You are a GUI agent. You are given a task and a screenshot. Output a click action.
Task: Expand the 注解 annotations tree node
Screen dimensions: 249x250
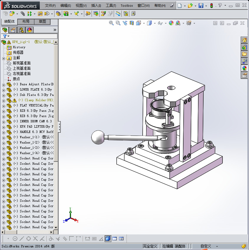4,59
